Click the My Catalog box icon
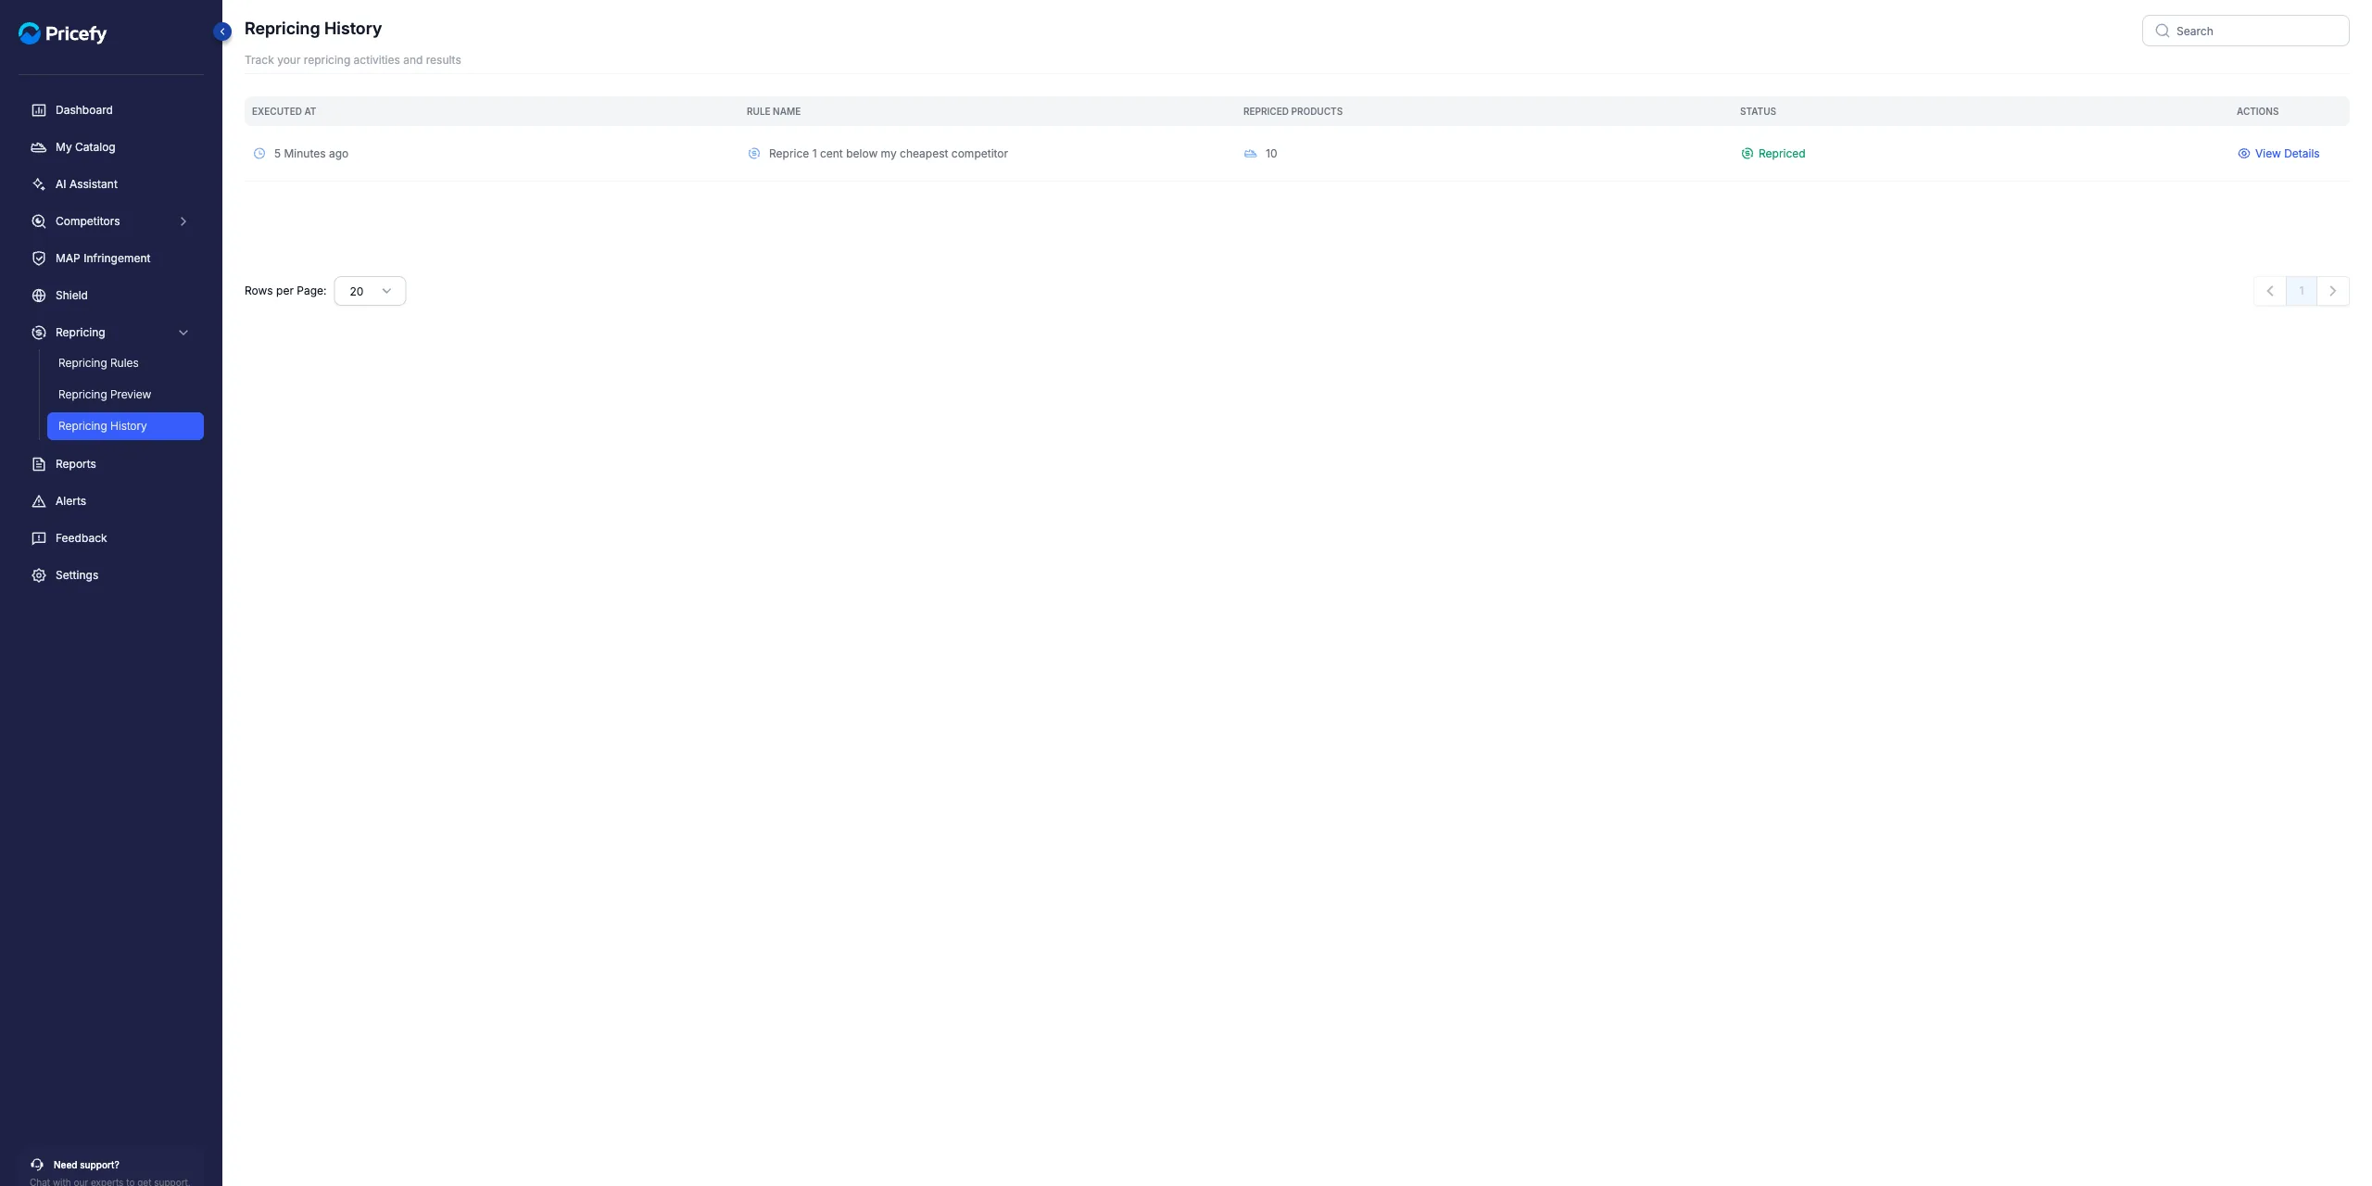The height and width of the screenshot is (1186, 2372). click(39, 147)
